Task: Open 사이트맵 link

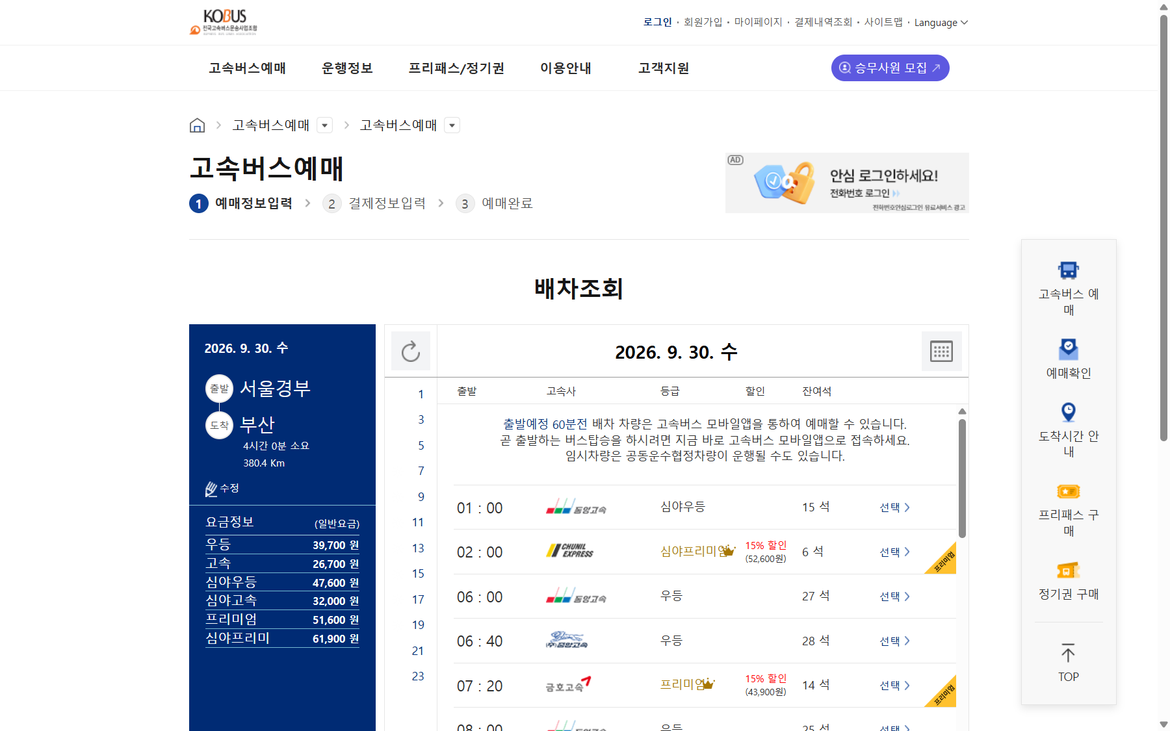Action: (883, 22)
